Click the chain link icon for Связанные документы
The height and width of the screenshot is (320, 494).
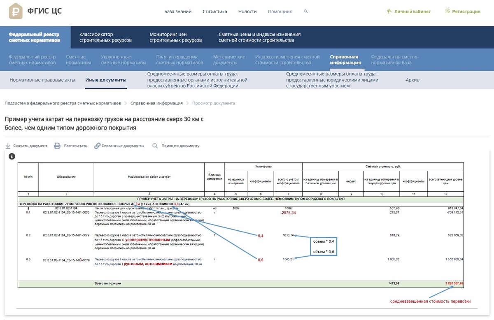click(x=97, y=146)
